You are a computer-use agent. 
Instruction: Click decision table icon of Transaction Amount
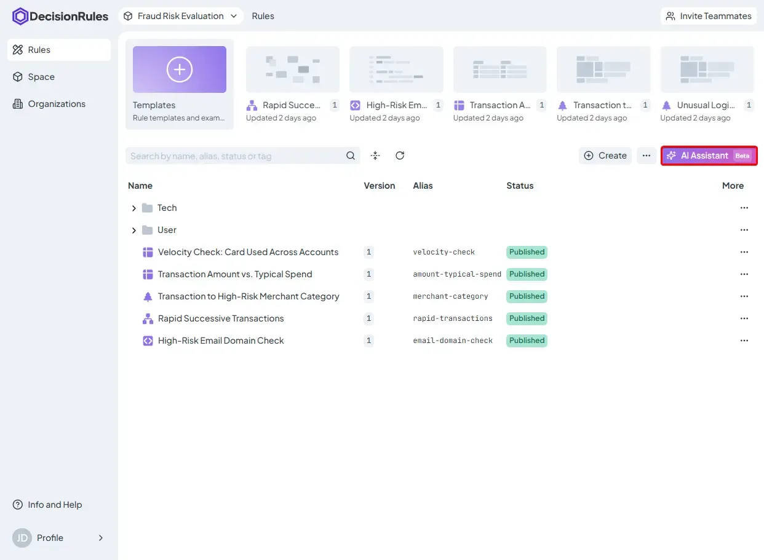(x=148, y=274)
